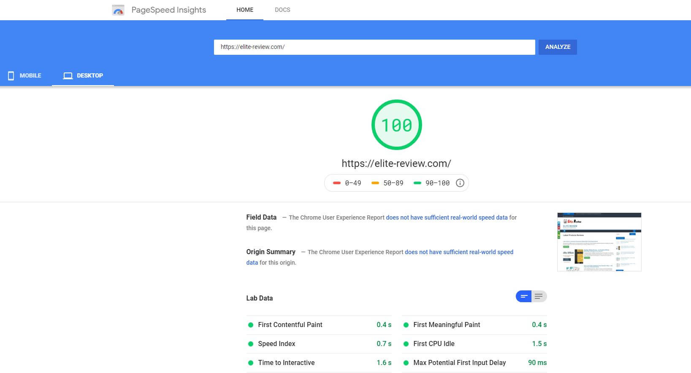Click the ANALYZE button

[x=558, y=47]
